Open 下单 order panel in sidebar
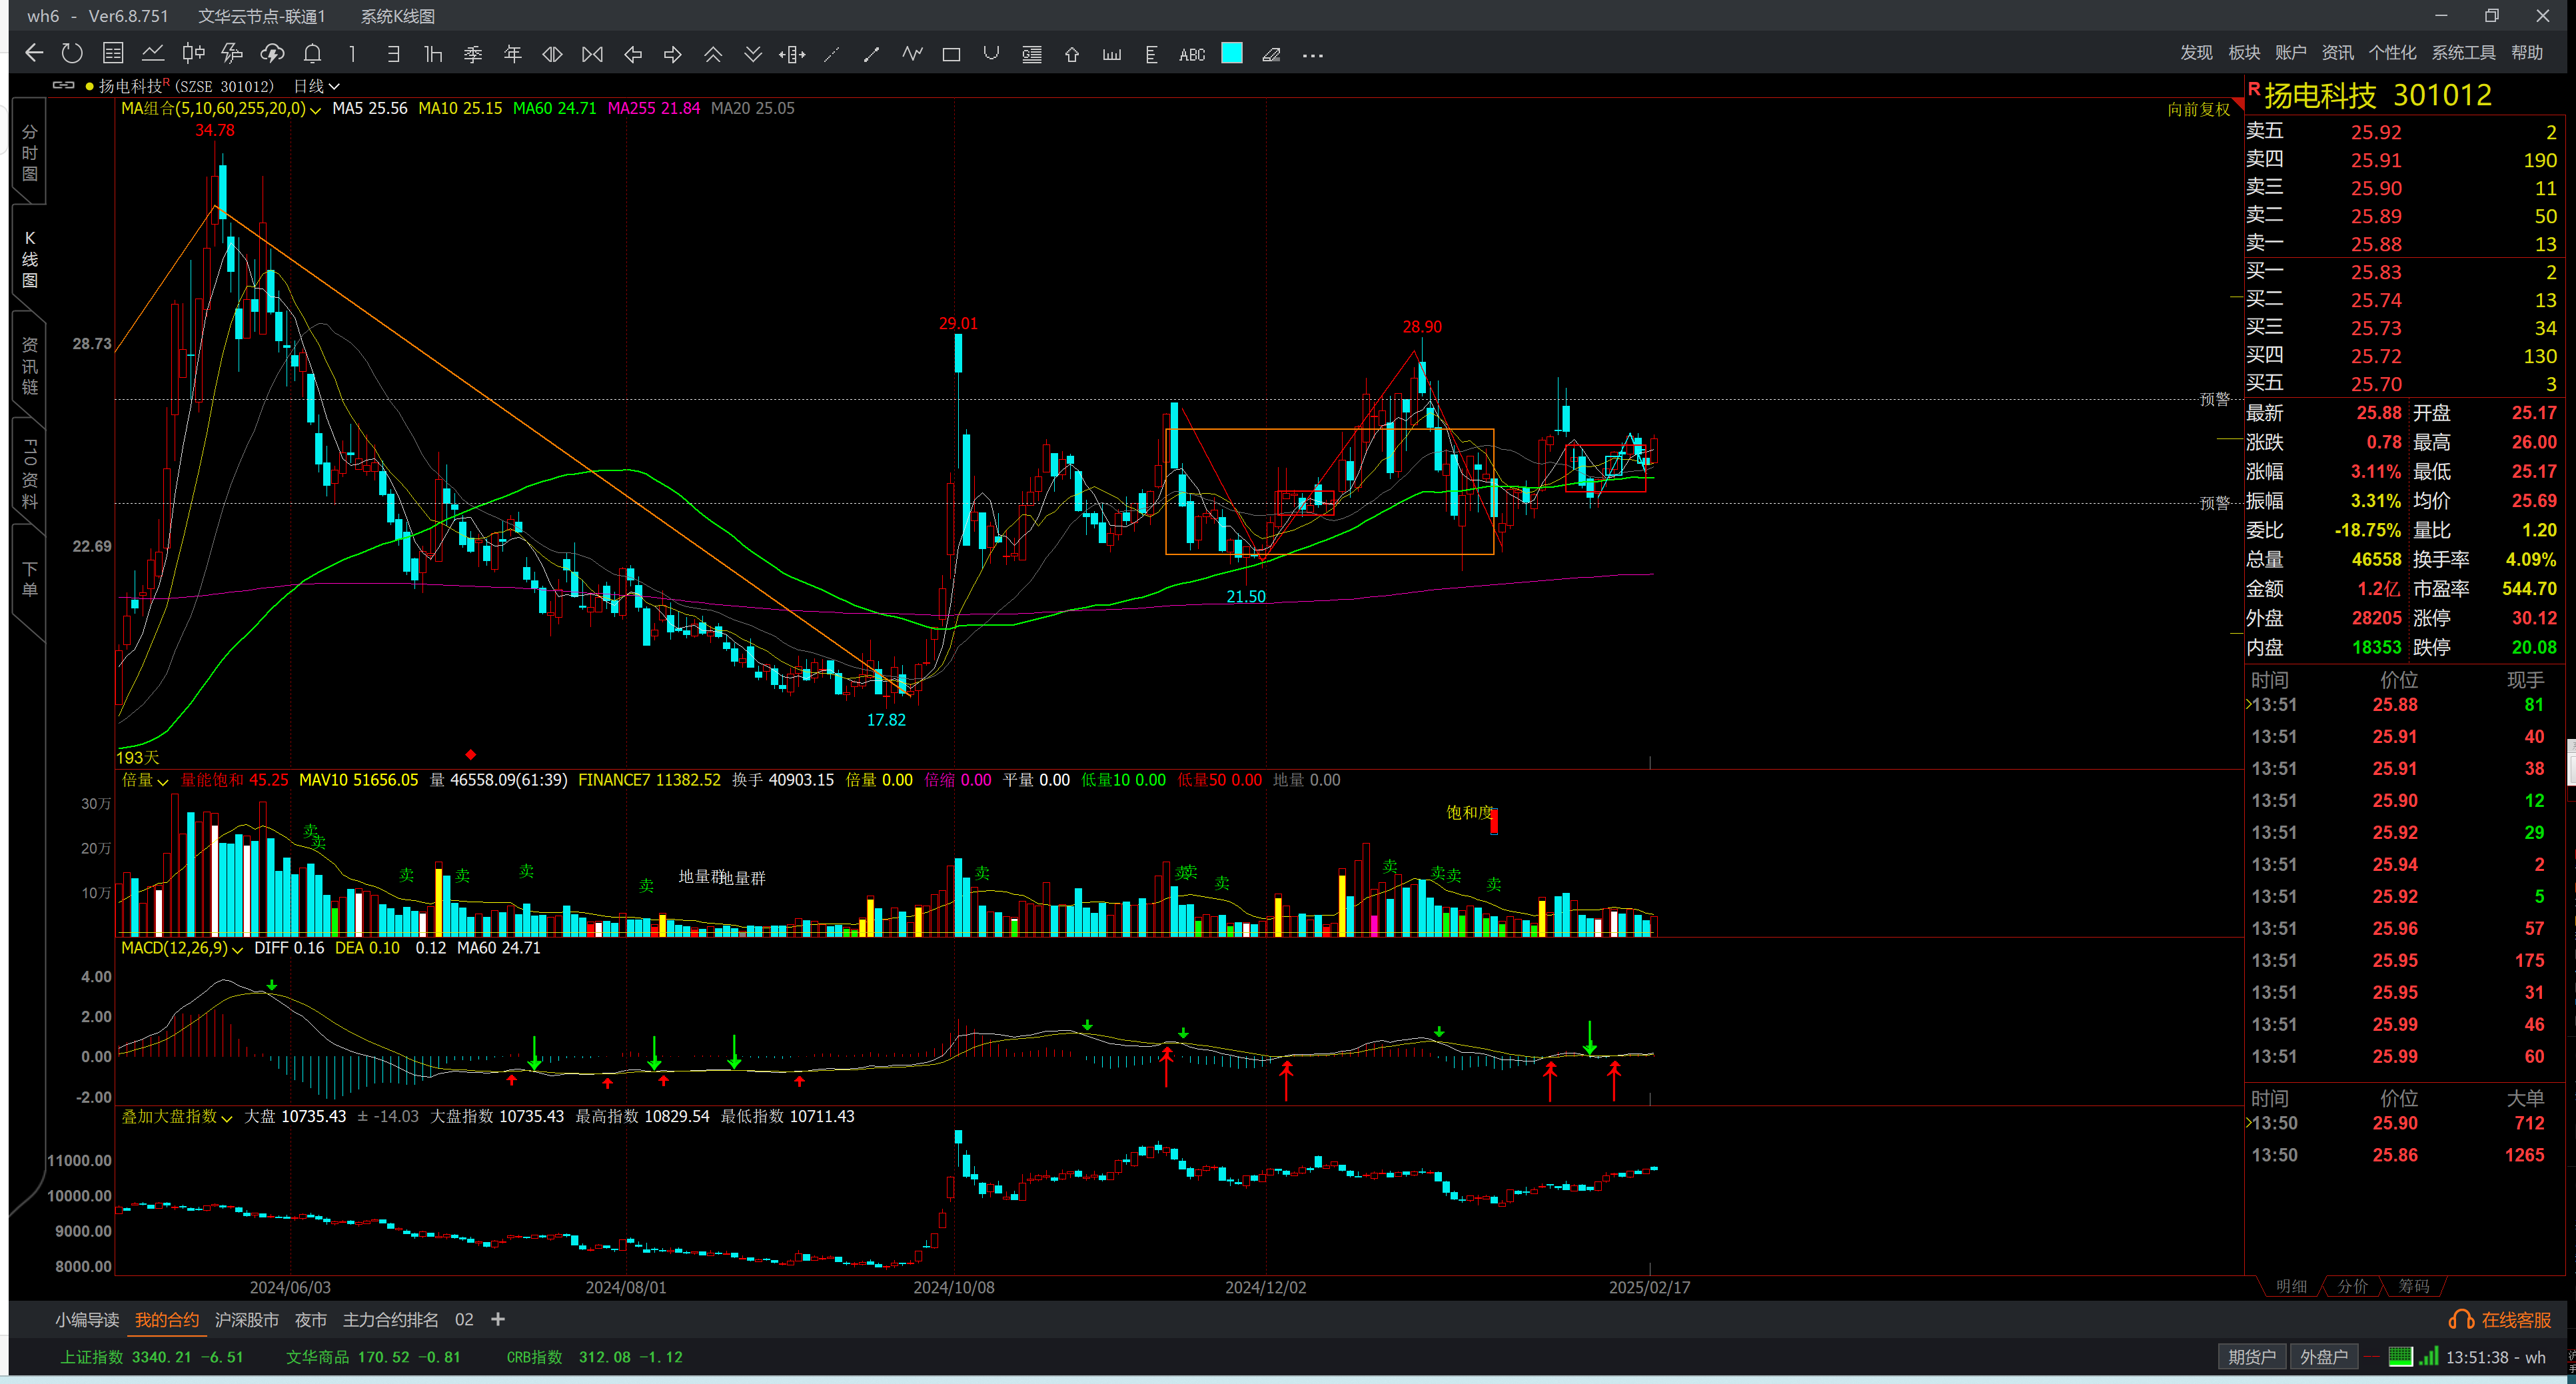The image size is (2576, 1384). (29, 579)
